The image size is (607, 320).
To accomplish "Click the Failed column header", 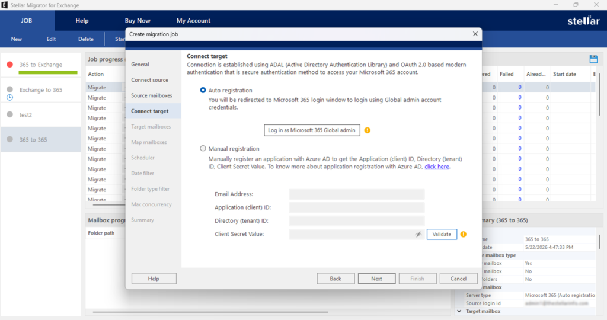I will (x=506, y=74).
